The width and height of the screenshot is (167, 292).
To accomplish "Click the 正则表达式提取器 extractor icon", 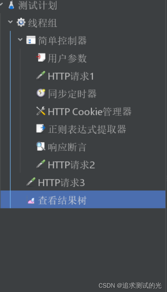I will tap(41, 128).
